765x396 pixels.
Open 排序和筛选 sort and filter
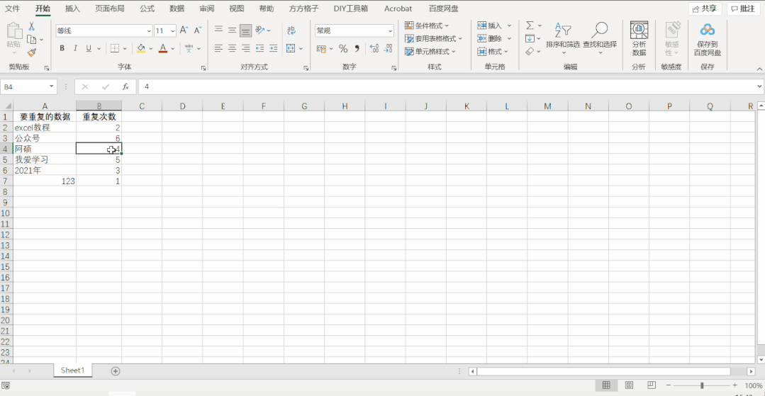[x=563, y=38]
